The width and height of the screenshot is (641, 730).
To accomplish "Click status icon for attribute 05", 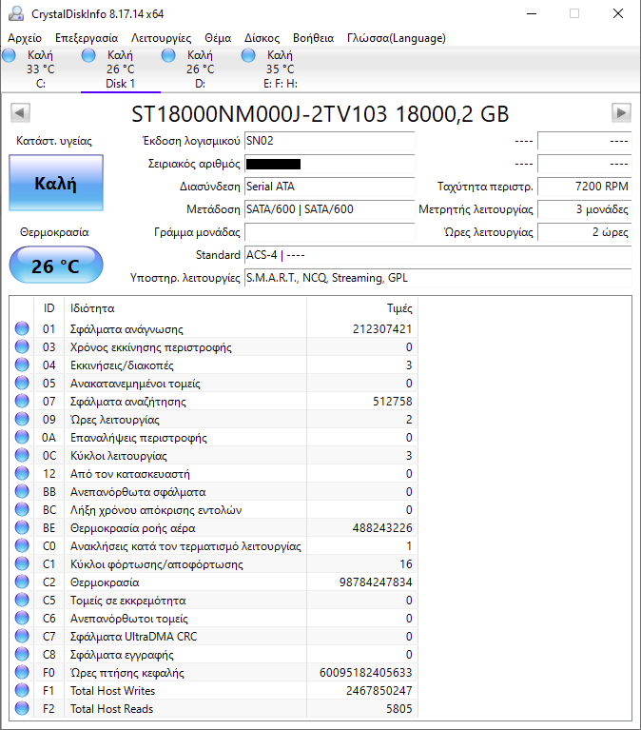I will tap(22, 384).
